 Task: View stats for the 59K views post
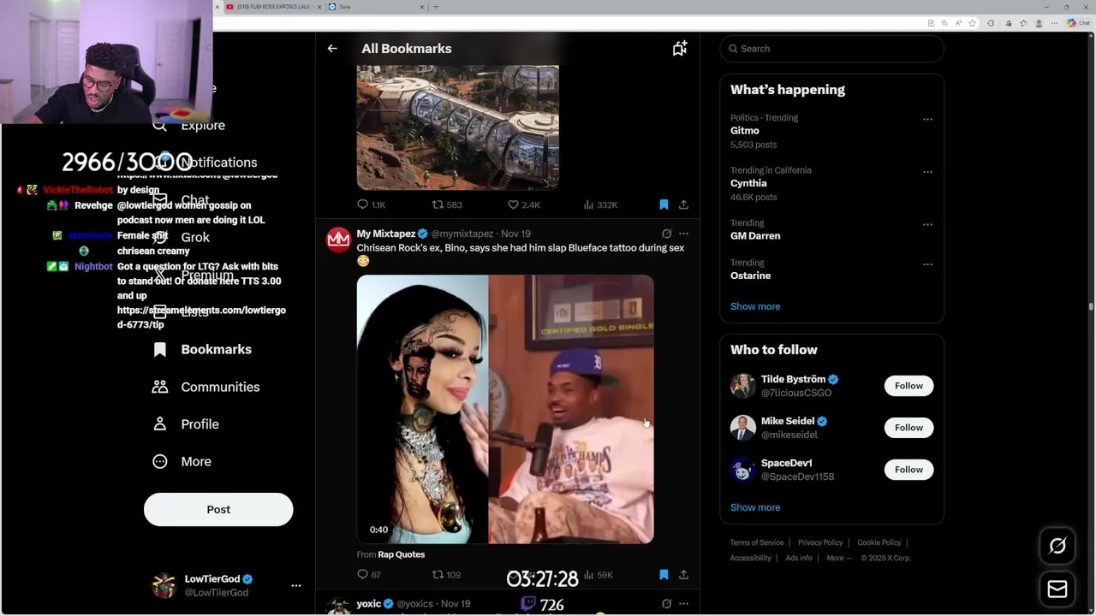pos(599,575)
